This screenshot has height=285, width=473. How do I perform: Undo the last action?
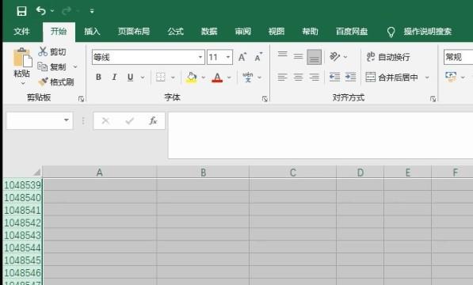[40, 11]
